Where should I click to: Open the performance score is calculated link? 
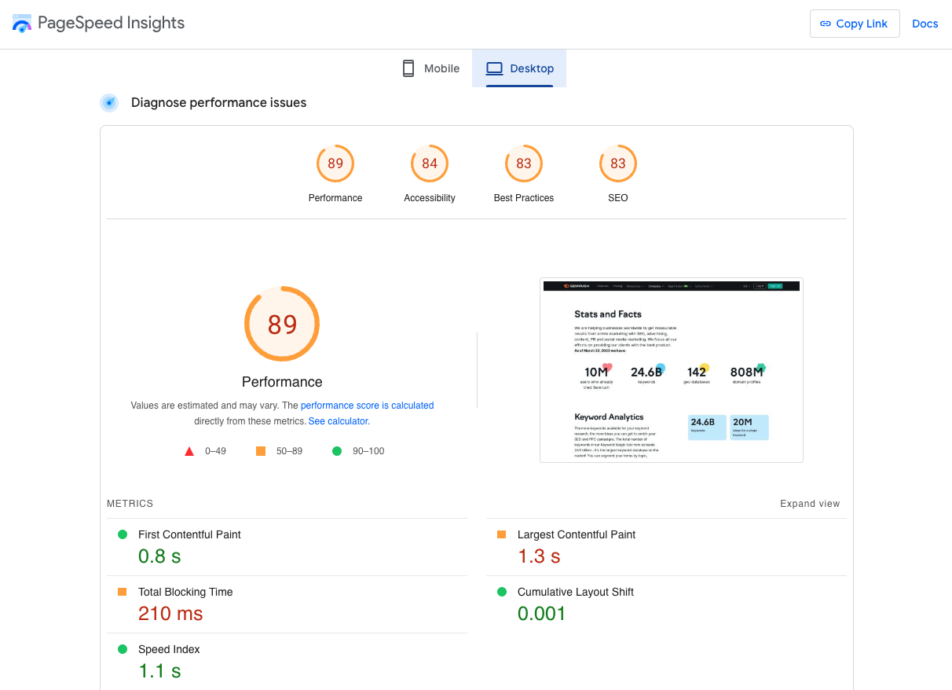367,405
